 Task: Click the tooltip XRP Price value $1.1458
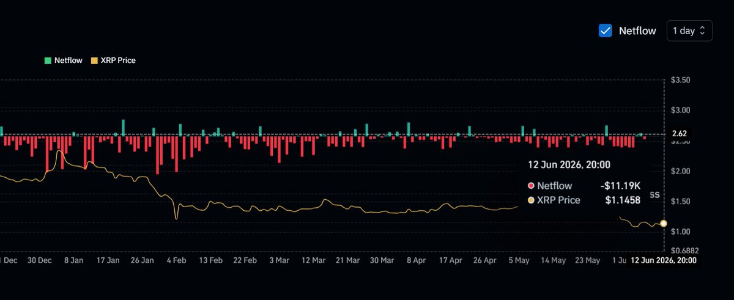[x=623, y=200]
